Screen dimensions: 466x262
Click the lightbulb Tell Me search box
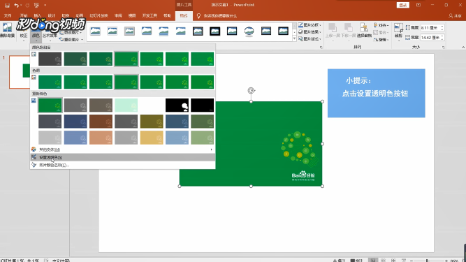pos(217,16)
